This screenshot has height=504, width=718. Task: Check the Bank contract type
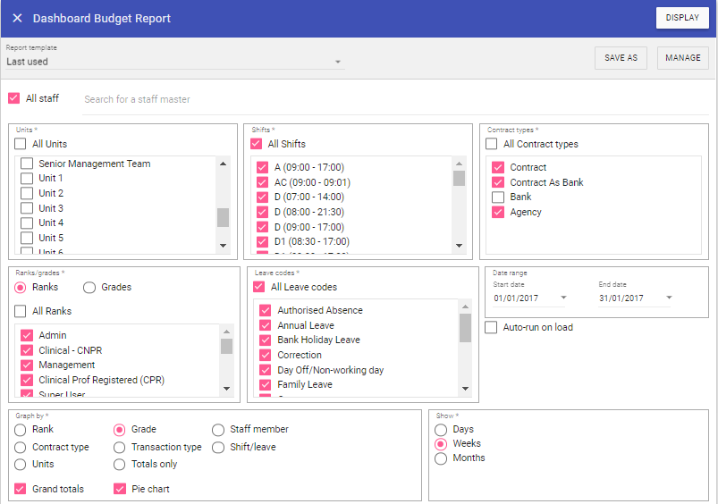tap(498, 197)
